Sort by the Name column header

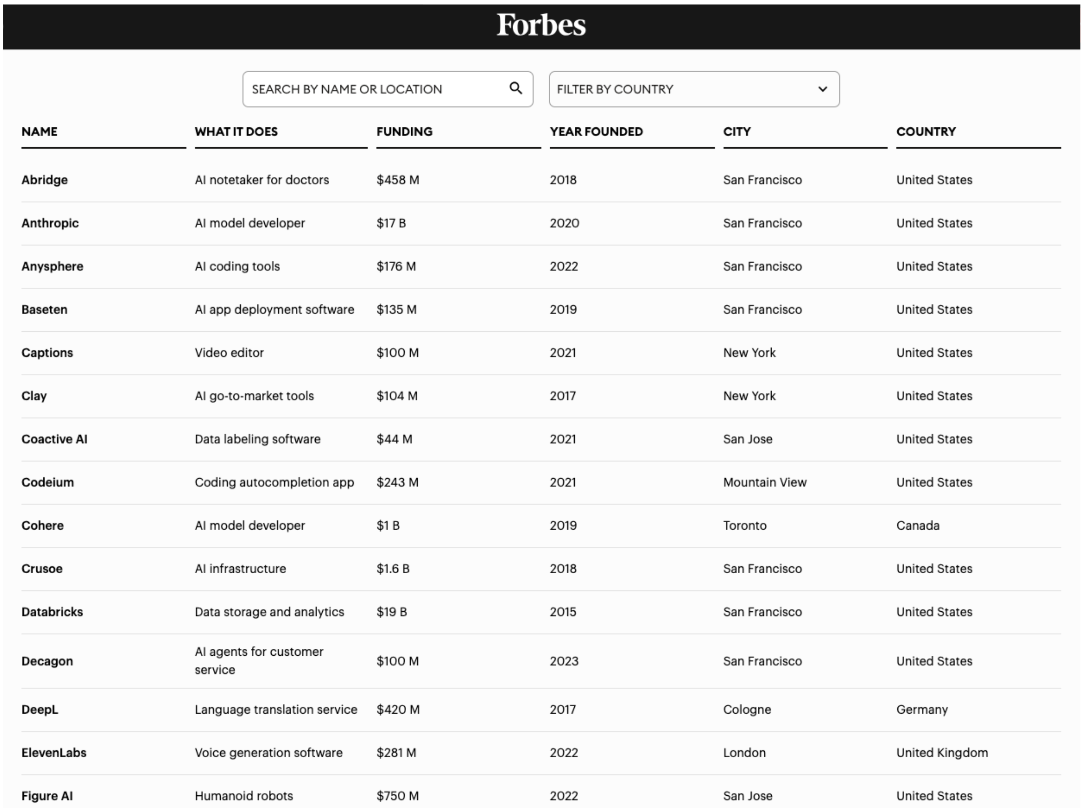click(40, 131)
